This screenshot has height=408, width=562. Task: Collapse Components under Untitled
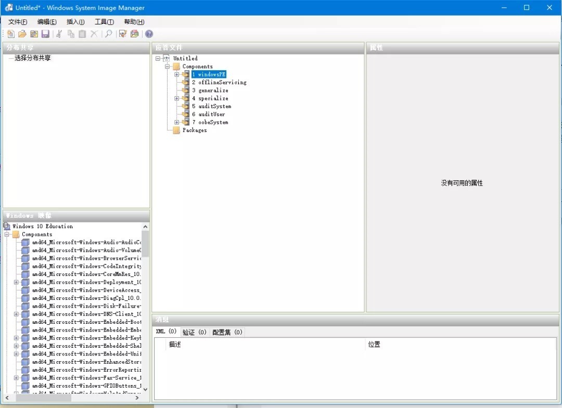pos(167,67)
